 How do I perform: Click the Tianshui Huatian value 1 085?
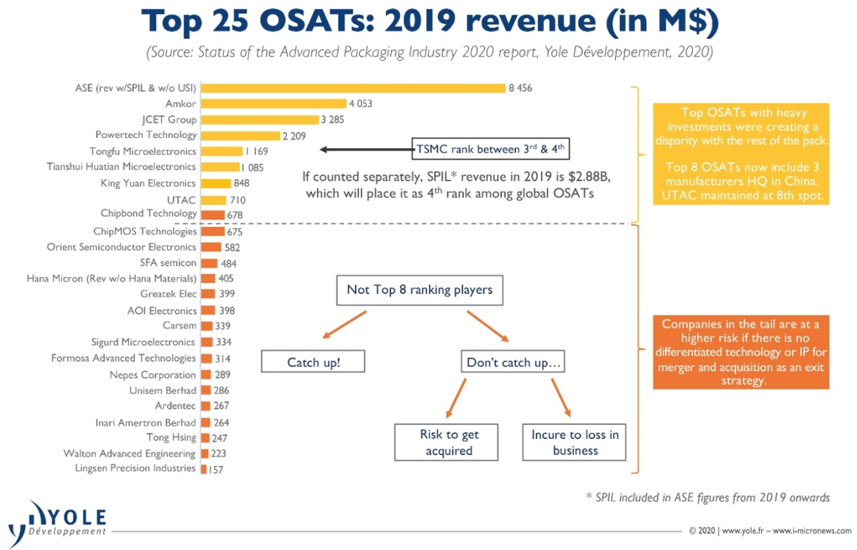click(252, 168)
